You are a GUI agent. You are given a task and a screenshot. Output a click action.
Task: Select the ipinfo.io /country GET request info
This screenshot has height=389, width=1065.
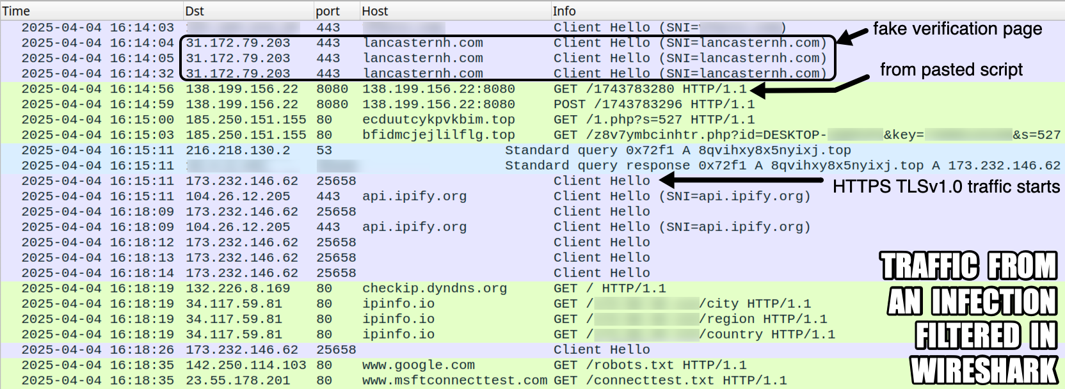pyautogui.click(x=694, y=335)
